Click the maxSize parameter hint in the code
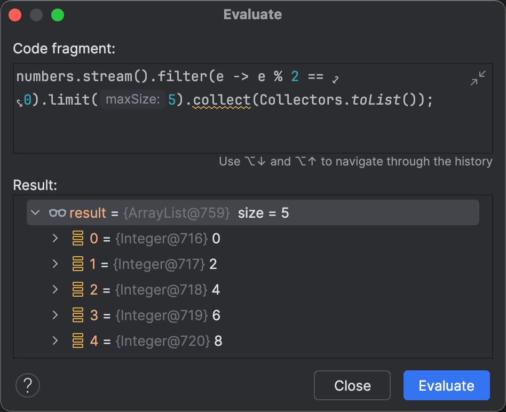 coord(132,99)
